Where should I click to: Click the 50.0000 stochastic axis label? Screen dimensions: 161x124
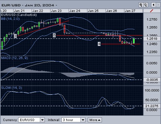tap(152, 100)
